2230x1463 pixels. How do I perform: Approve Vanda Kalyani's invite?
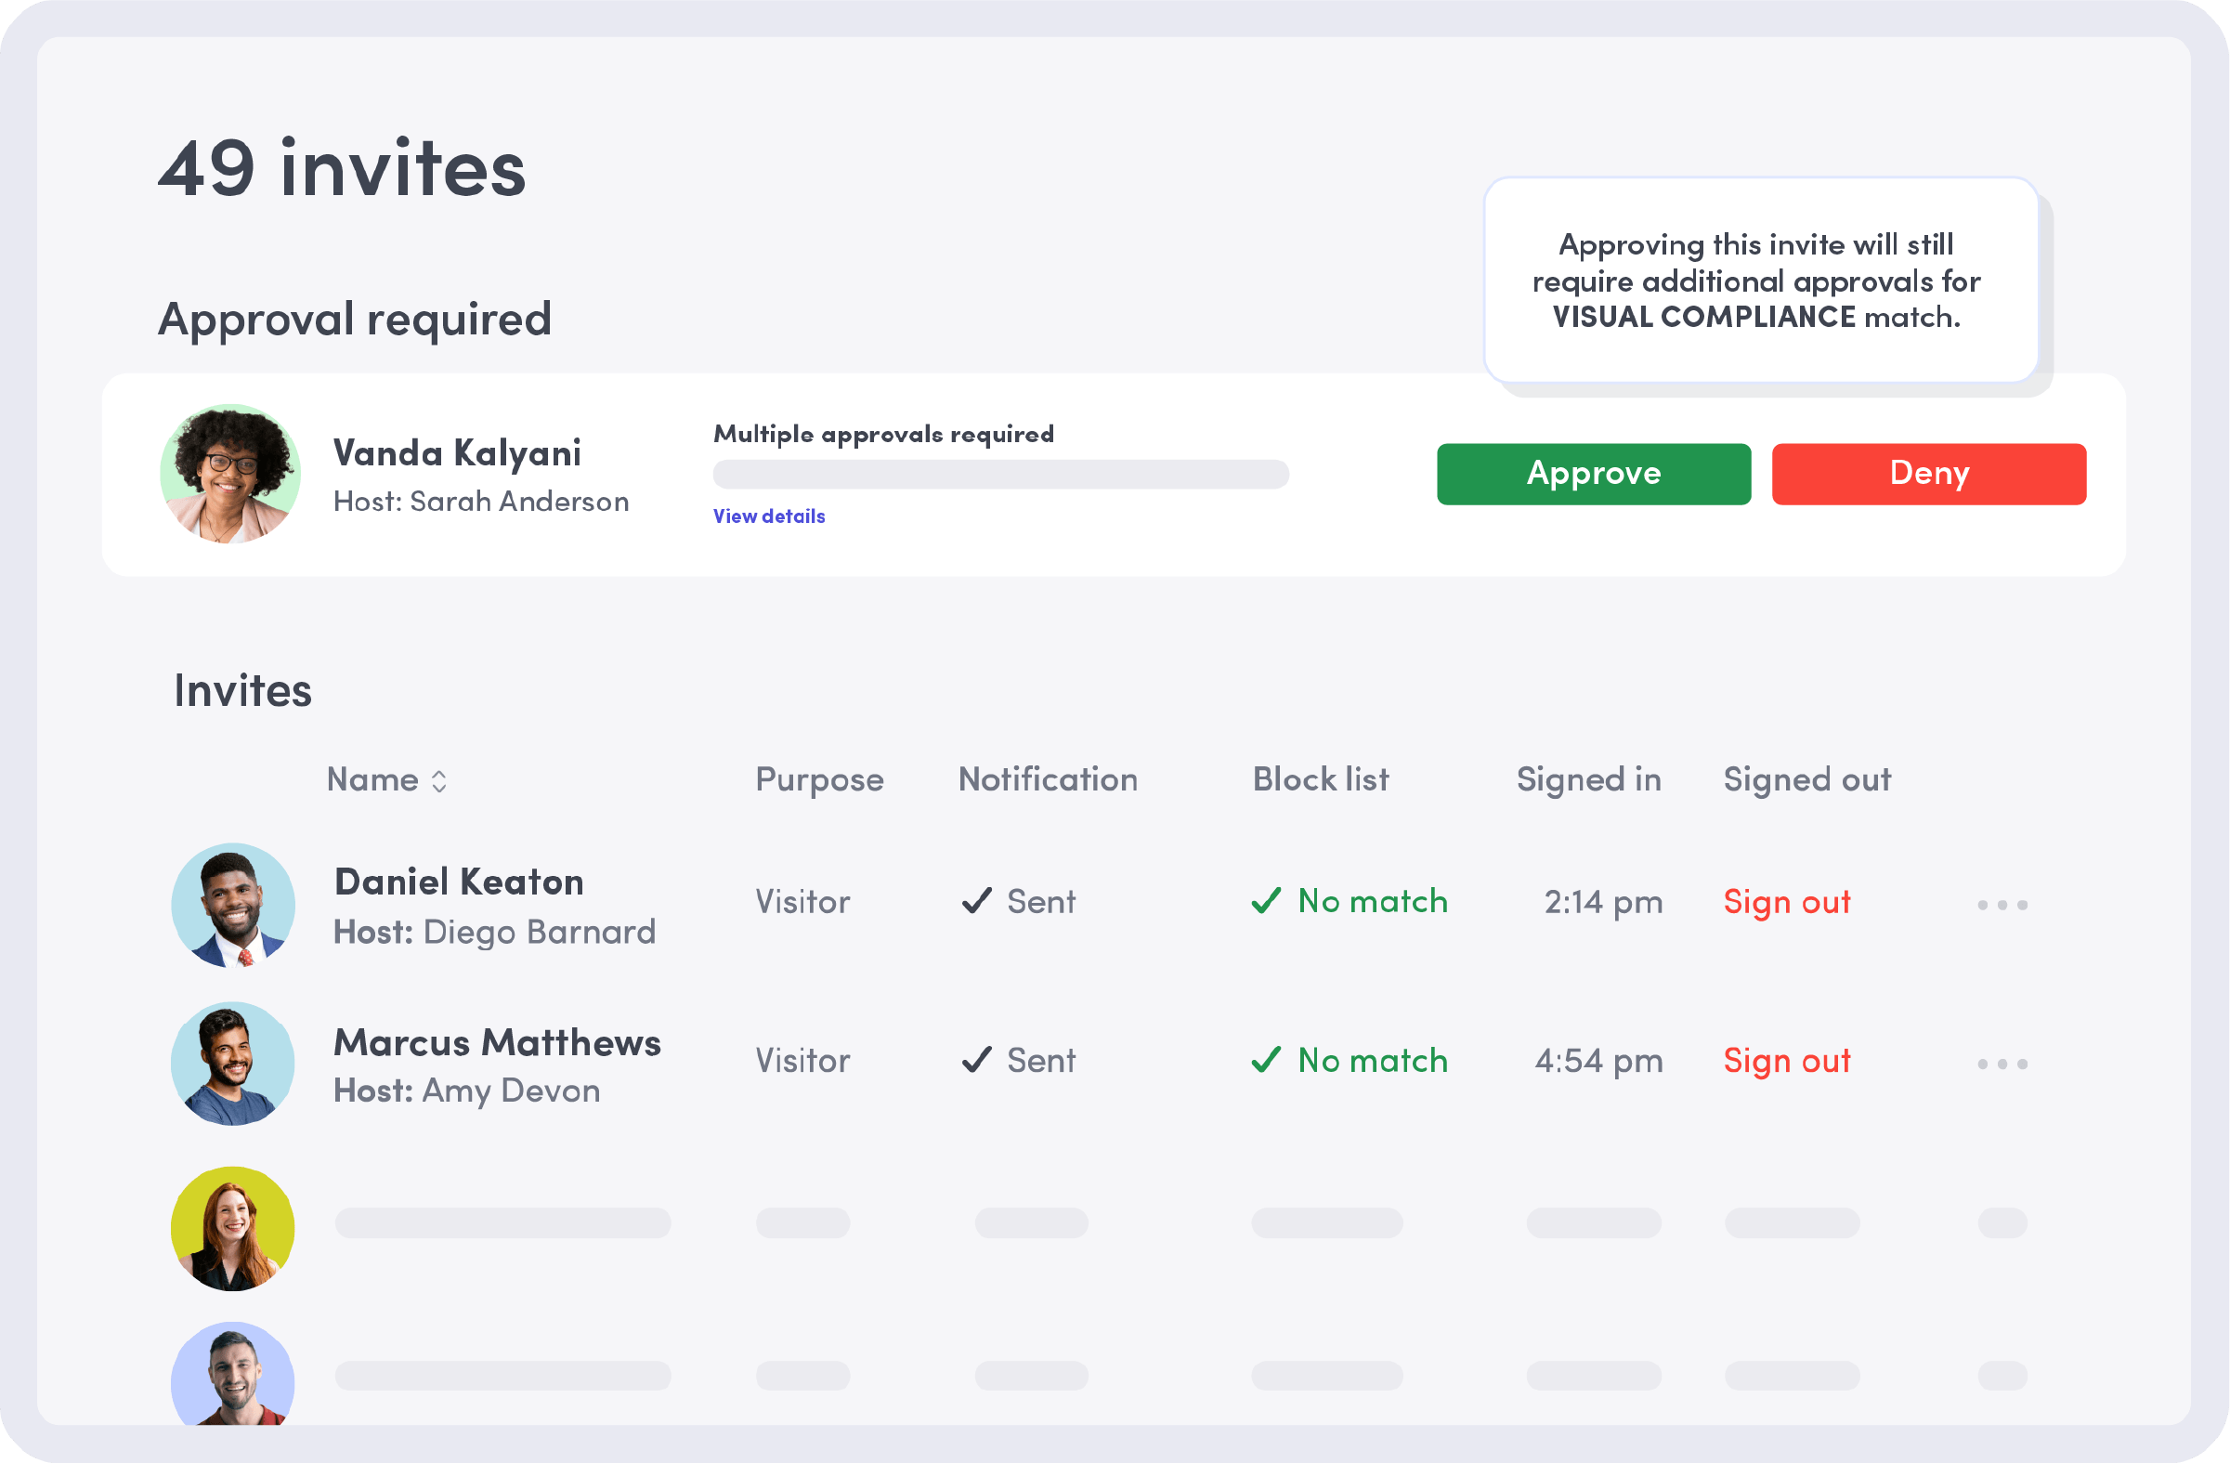tap(1593, 475)
